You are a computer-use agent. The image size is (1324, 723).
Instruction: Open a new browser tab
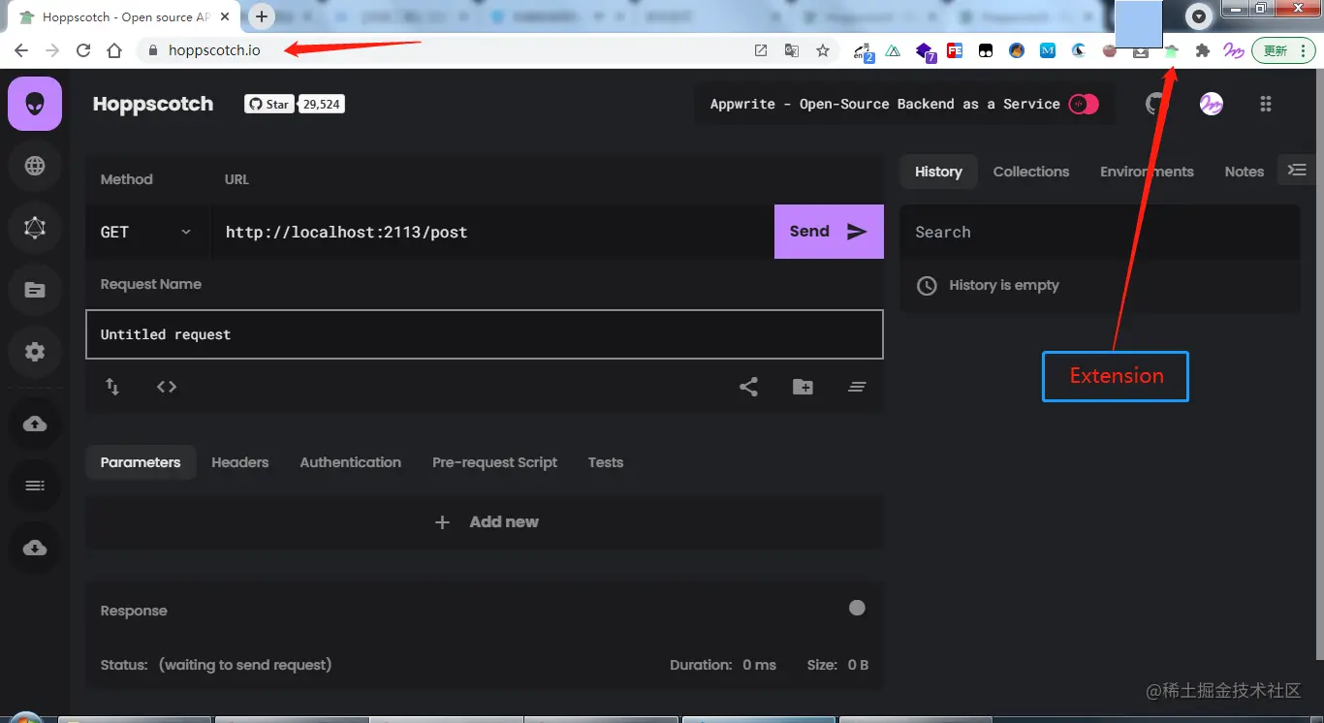tap(262, 16)
